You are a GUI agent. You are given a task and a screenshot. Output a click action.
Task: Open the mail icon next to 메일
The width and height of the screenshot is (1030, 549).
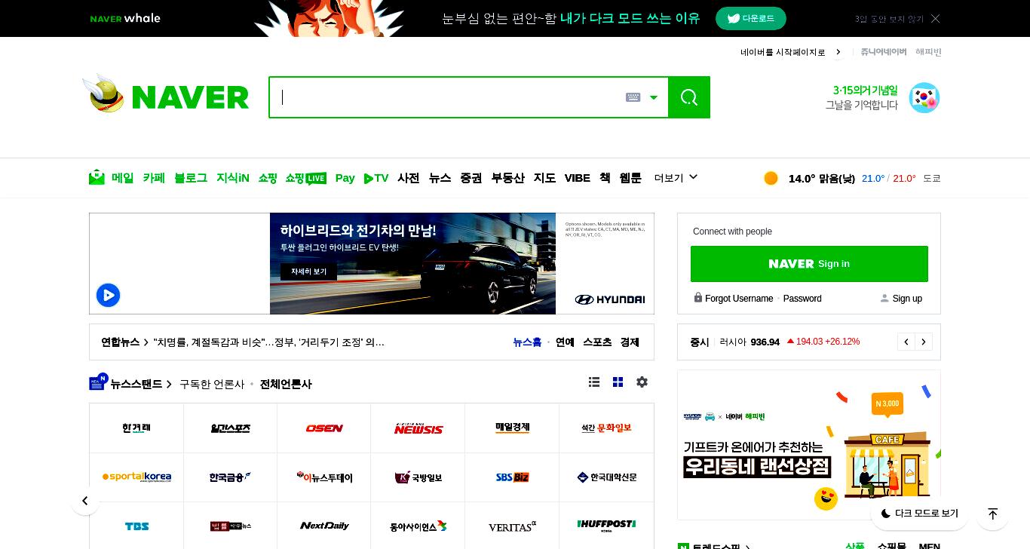pos(97,177)
